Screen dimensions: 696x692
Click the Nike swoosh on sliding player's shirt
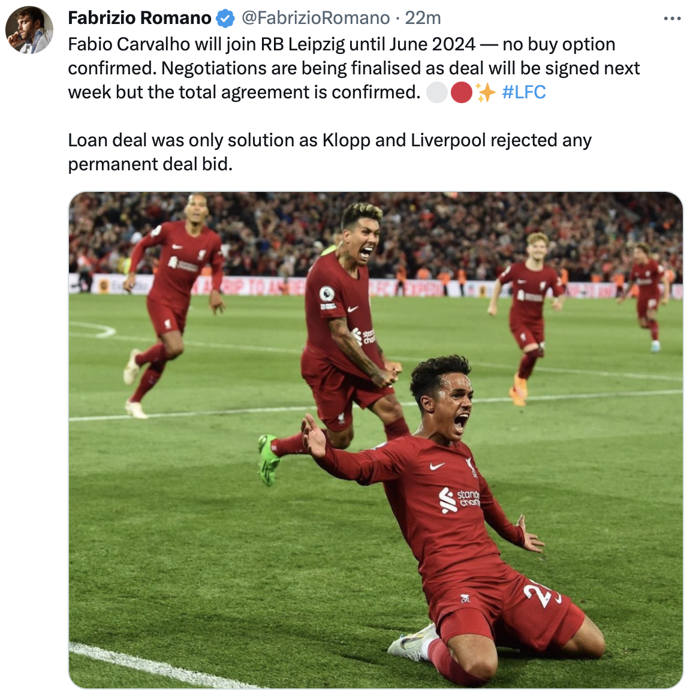pos(437,465)
